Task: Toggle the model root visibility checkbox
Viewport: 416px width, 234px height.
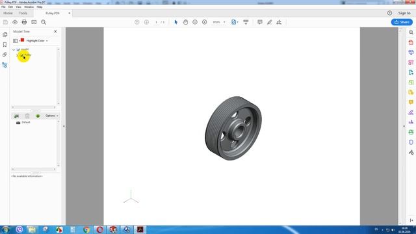Action: click(18, 49)
